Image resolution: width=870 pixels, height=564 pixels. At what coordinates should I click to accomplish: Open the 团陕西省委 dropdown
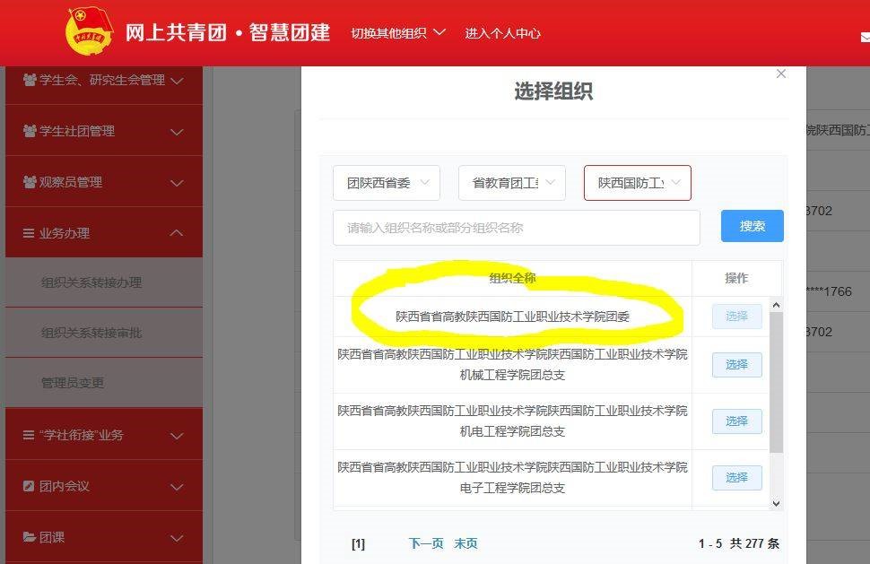click(387, 183)
